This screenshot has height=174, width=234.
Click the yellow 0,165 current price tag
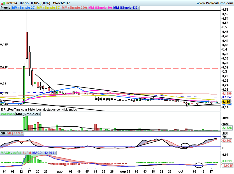(226, 102)
